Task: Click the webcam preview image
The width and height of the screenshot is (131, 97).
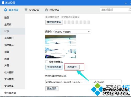Action: tap(61, 47)
